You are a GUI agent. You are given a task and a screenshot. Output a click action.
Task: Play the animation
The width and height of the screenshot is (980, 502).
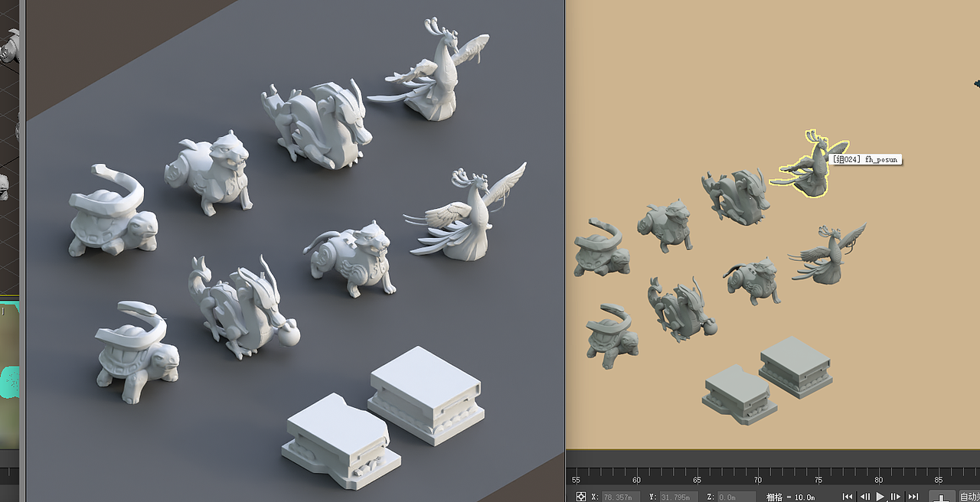(880, 497)
